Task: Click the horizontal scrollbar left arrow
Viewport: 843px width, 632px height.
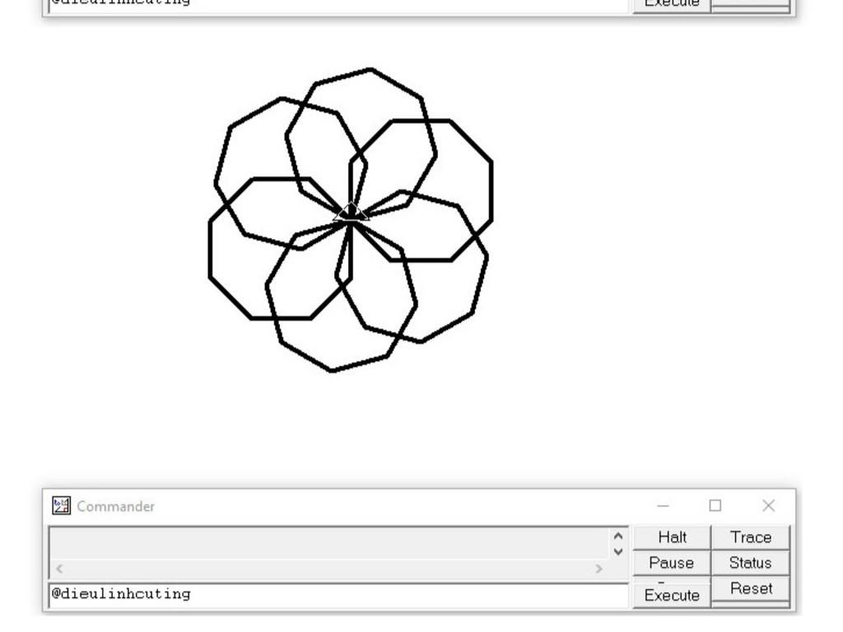Action: click(59, 569)
